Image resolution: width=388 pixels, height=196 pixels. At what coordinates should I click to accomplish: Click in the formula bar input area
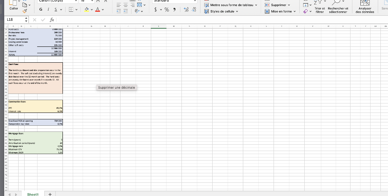[x=222, y=20]
